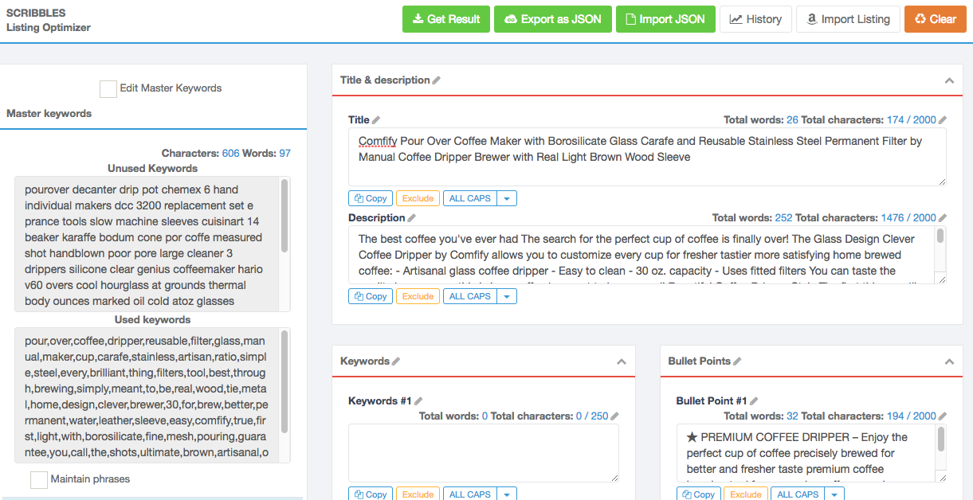This screenshot has width=973, height=500.
Task: Collapse the Title & description panel
Action: pyautogui.click(x=948, y=80)
